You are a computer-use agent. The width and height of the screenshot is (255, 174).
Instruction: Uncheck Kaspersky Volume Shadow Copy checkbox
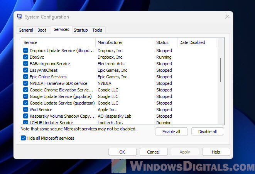[x=25, y=116]
